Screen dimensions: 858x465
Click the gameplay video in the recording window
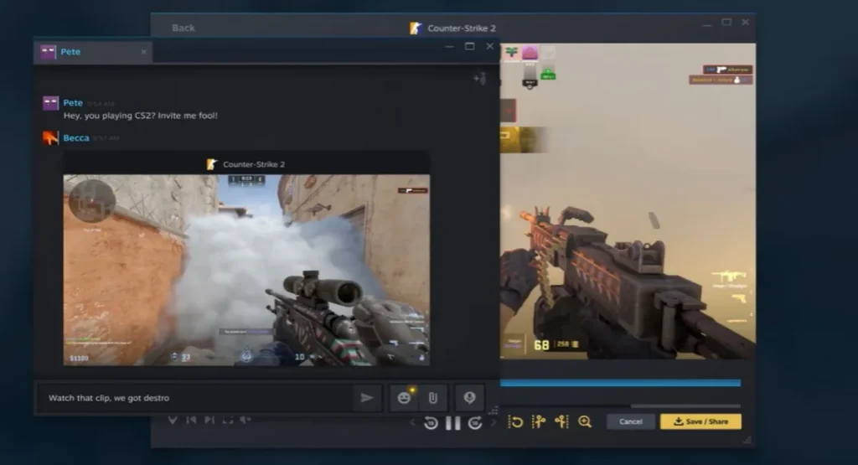[x=628, y=201]
